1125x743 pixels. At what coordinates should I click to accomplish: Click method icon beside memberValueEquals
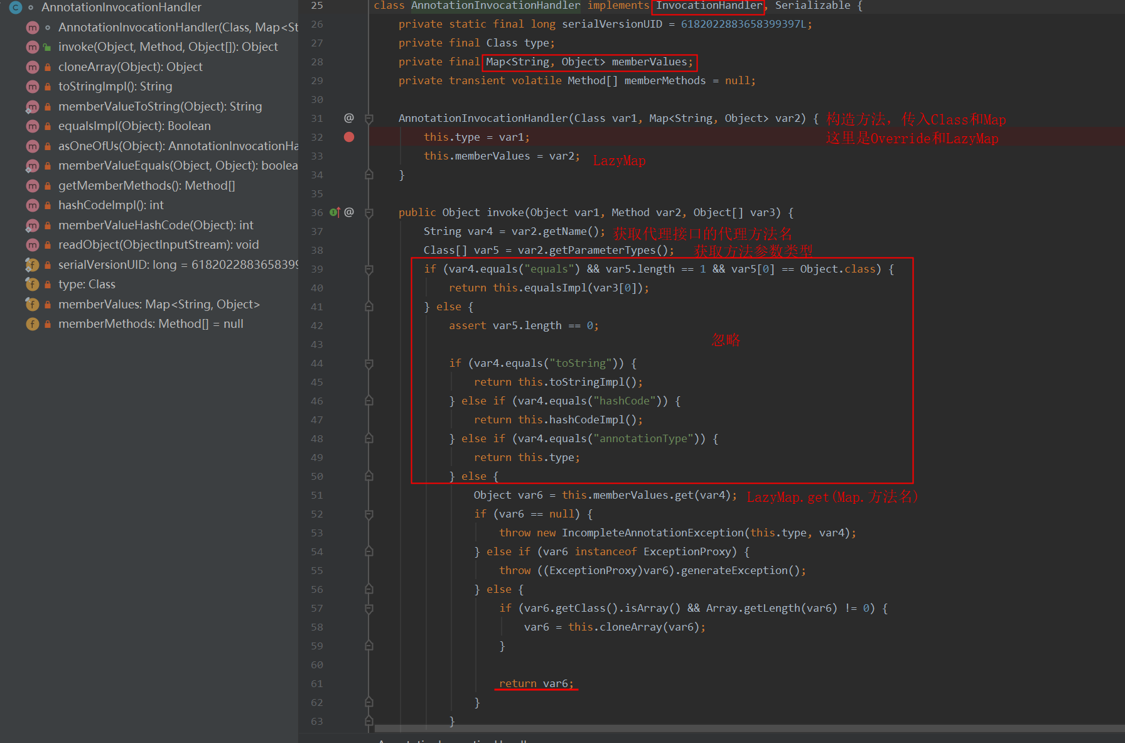[x=33, y=166]
